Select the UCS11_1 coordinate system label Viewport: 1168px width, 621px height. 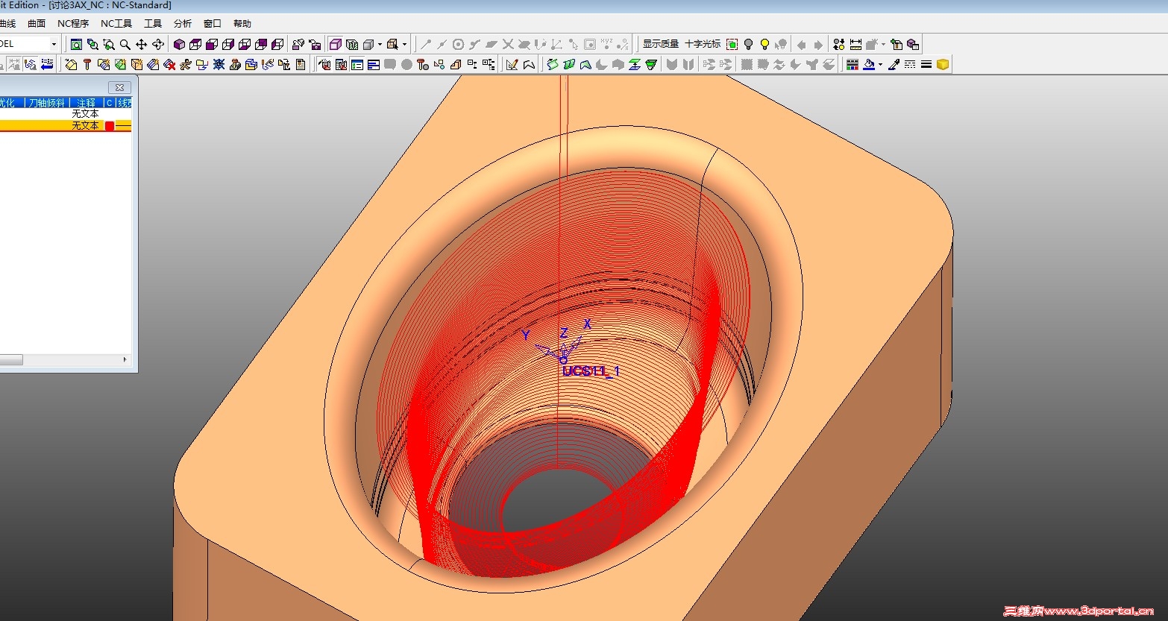(591, 371)
